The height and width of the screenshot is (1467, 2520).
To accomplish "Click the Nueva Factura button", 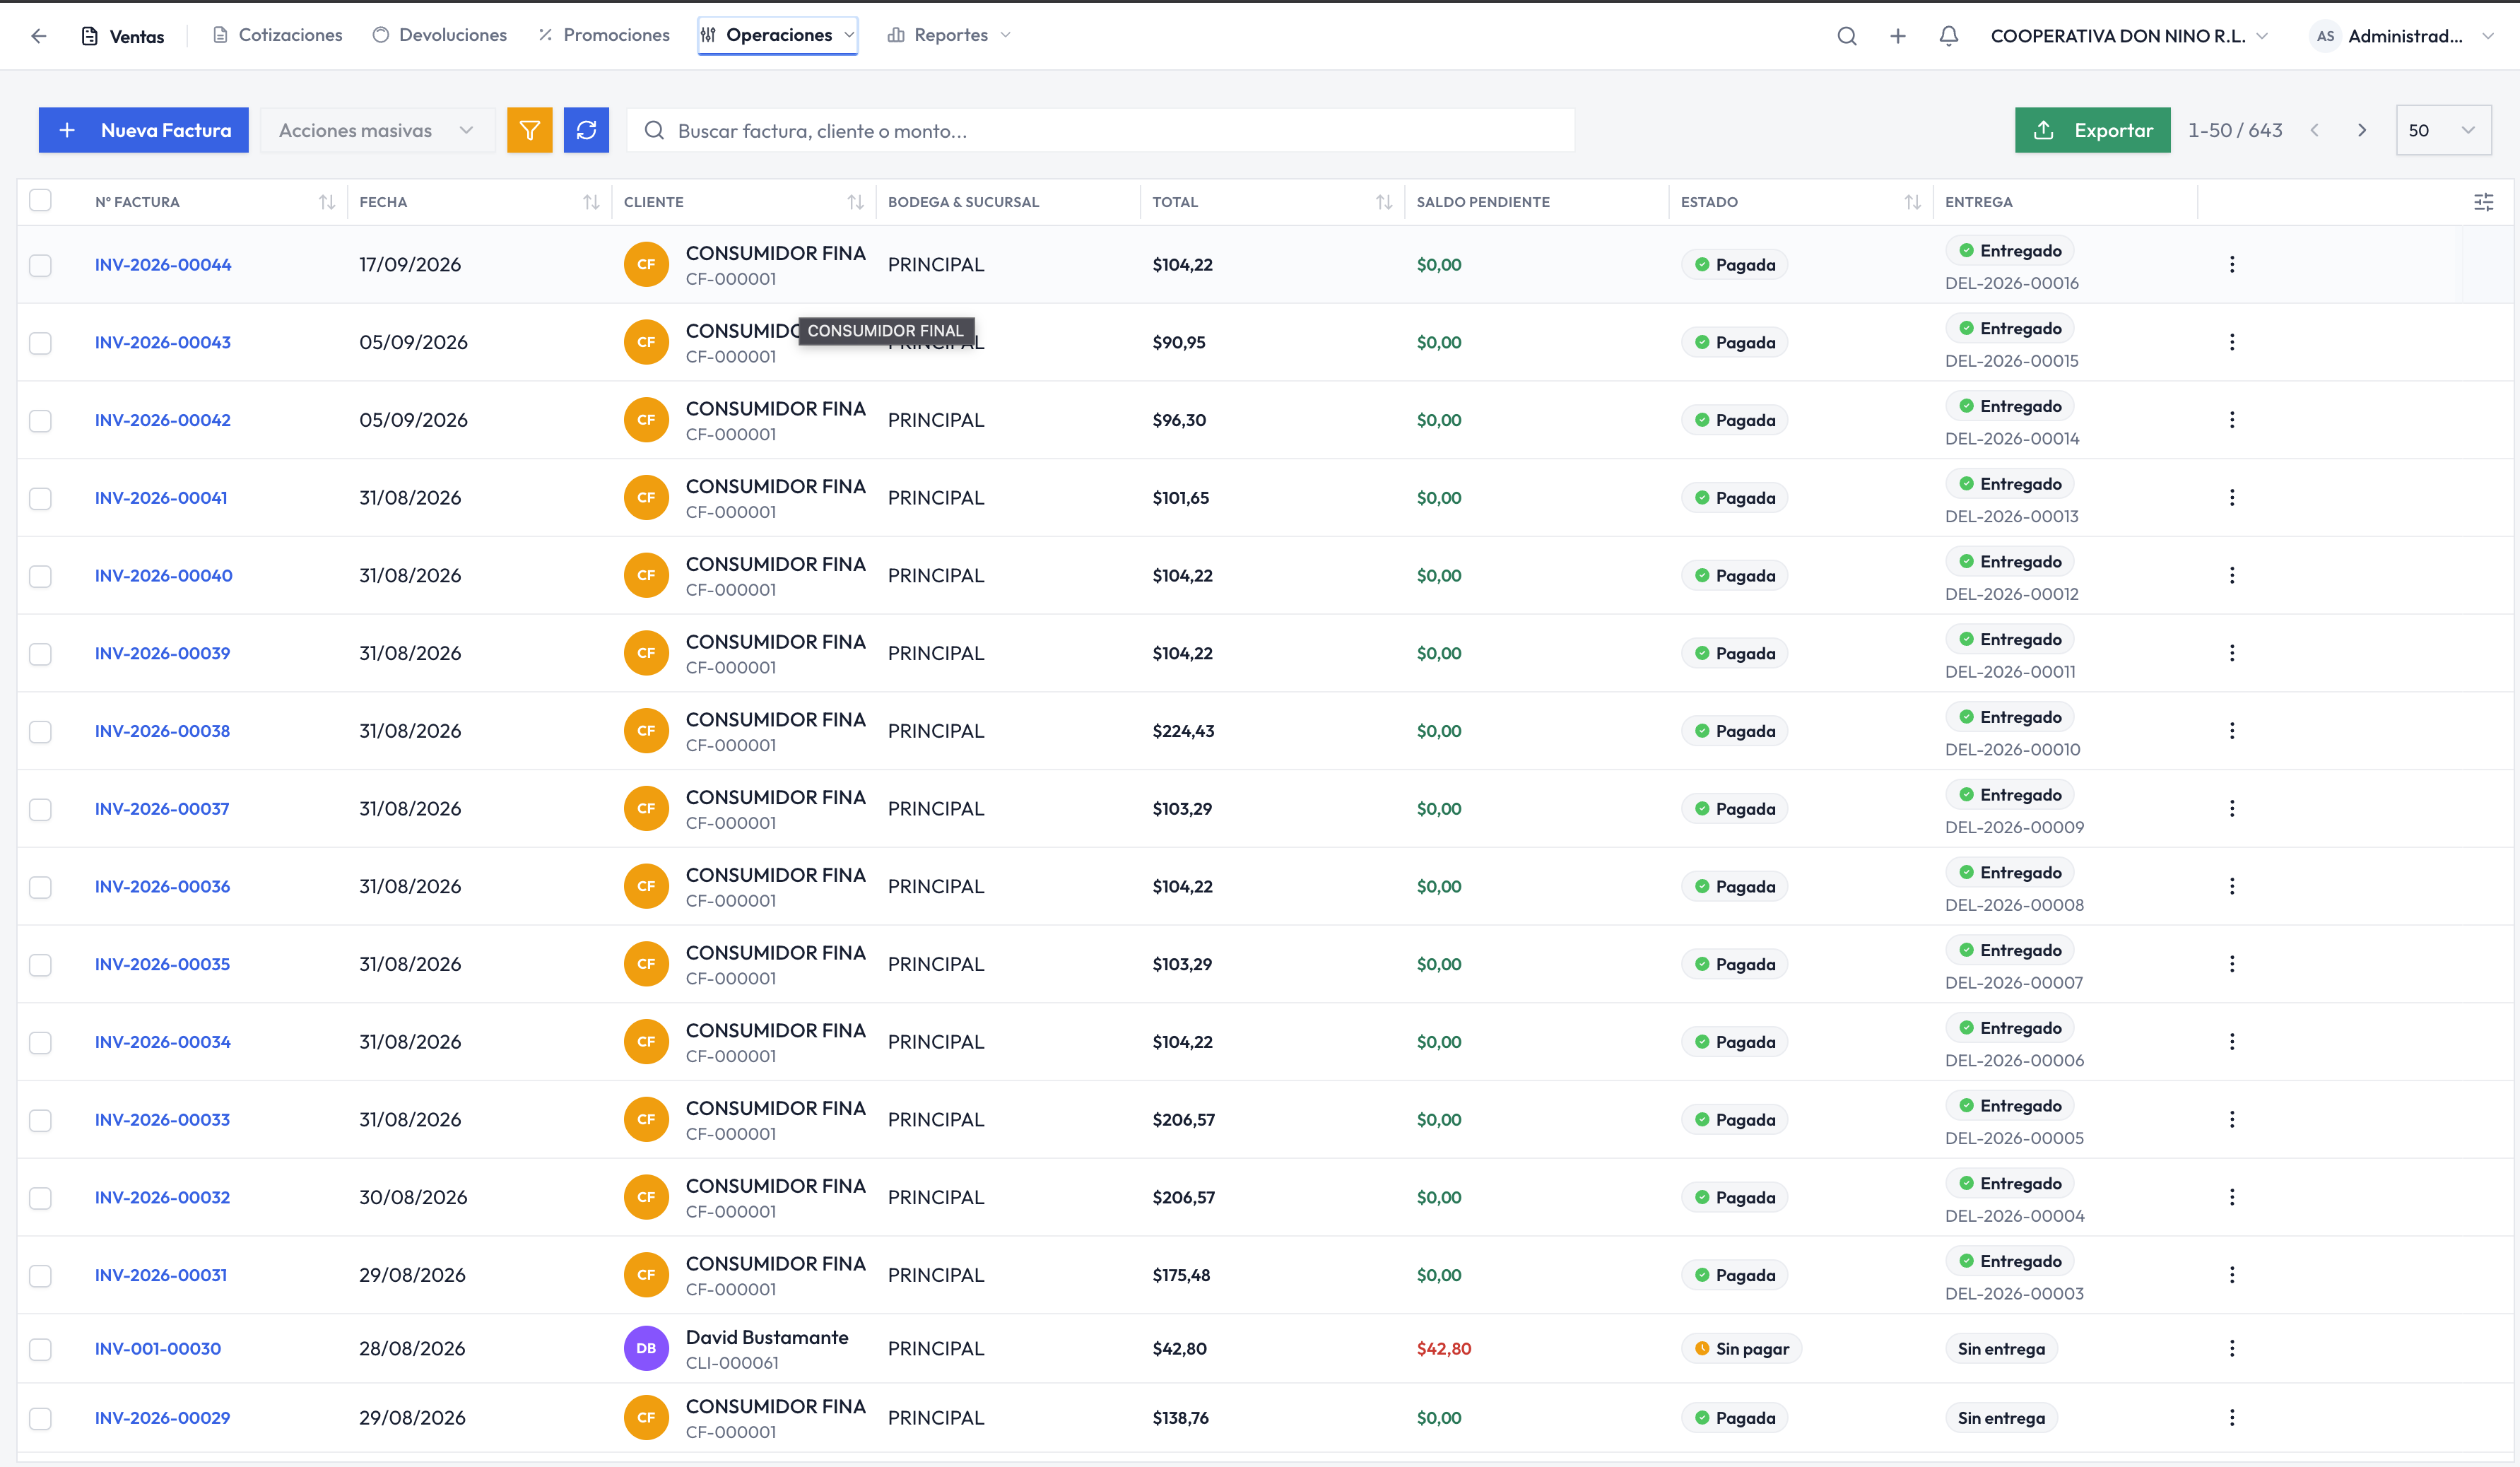I will pos(143,130).
